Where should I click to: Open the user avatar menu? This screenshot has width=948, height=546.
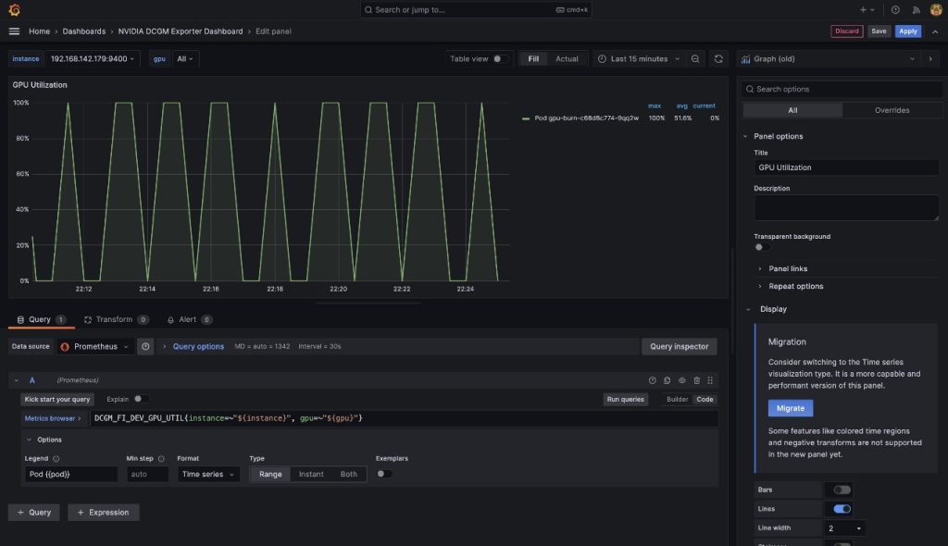pos(936,9)
